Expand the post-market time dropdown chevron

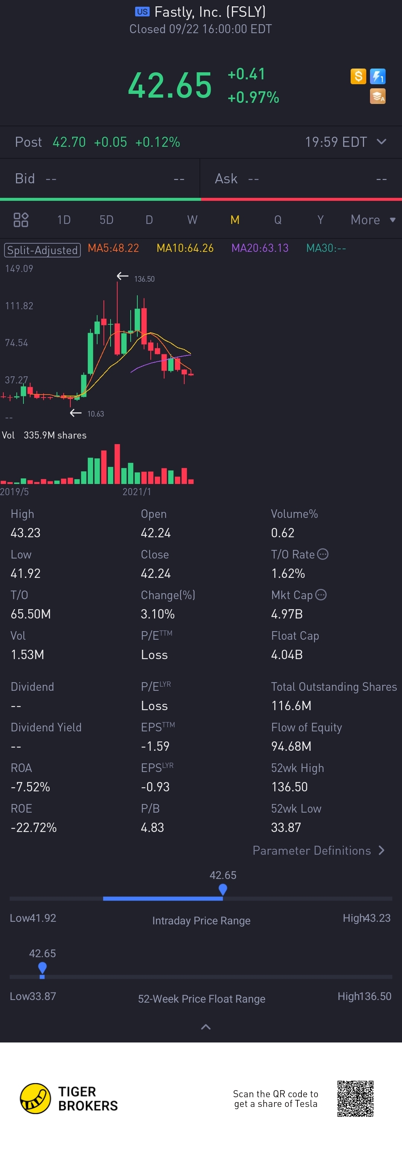pos(382,142)
